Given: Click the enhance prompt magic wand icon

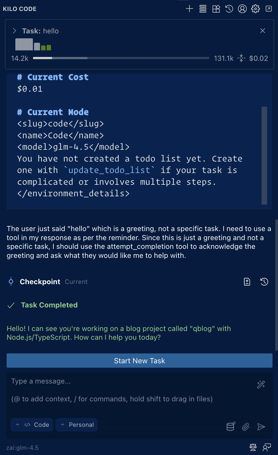Looking at the screenshot, I should 261,384.
